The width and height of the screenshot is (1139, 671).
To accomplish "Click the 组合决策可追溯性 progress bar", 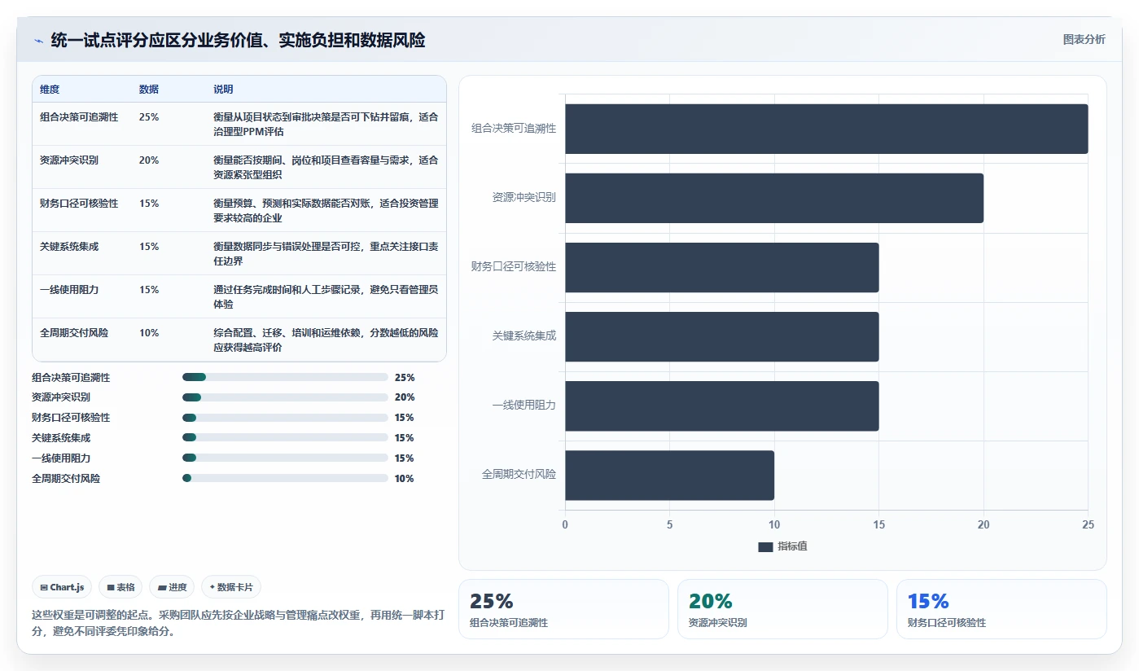I will pyautogui.click(x=285, y=377).
